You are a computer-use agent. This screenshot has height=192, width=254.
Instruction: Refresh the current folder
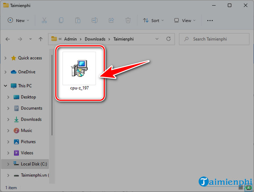[x=169, y=39]
